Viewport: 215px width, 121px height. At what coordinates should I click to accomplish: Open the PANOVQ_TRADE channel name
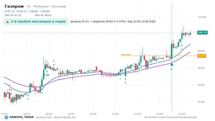pyautogui.click(x=22, y=117)
